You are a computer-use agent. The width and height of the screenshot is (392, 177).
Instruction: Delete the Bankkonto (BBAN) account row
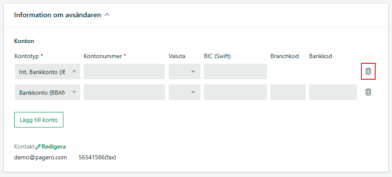pos(368,92)
